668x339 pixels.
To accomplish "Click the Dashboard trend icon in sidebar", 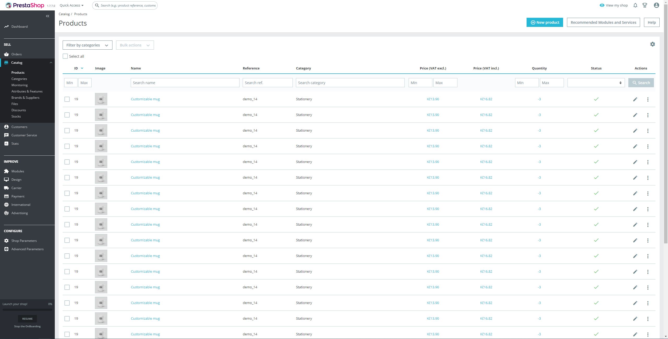I will (6, 26).
